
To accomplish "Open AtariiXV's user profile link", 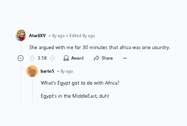I will click(37, 36).
